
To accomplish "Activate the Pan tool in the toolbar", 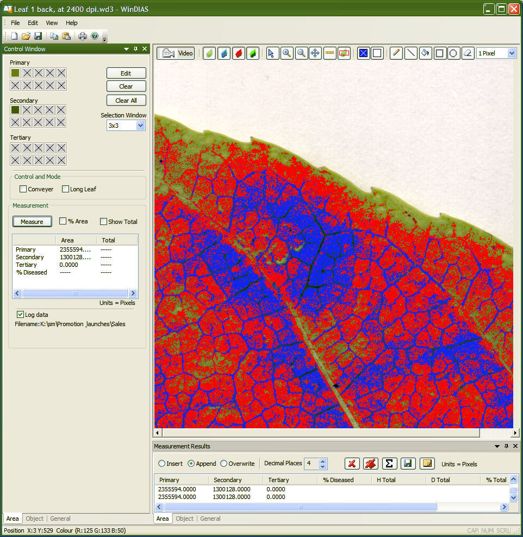I will click(315, 53).
